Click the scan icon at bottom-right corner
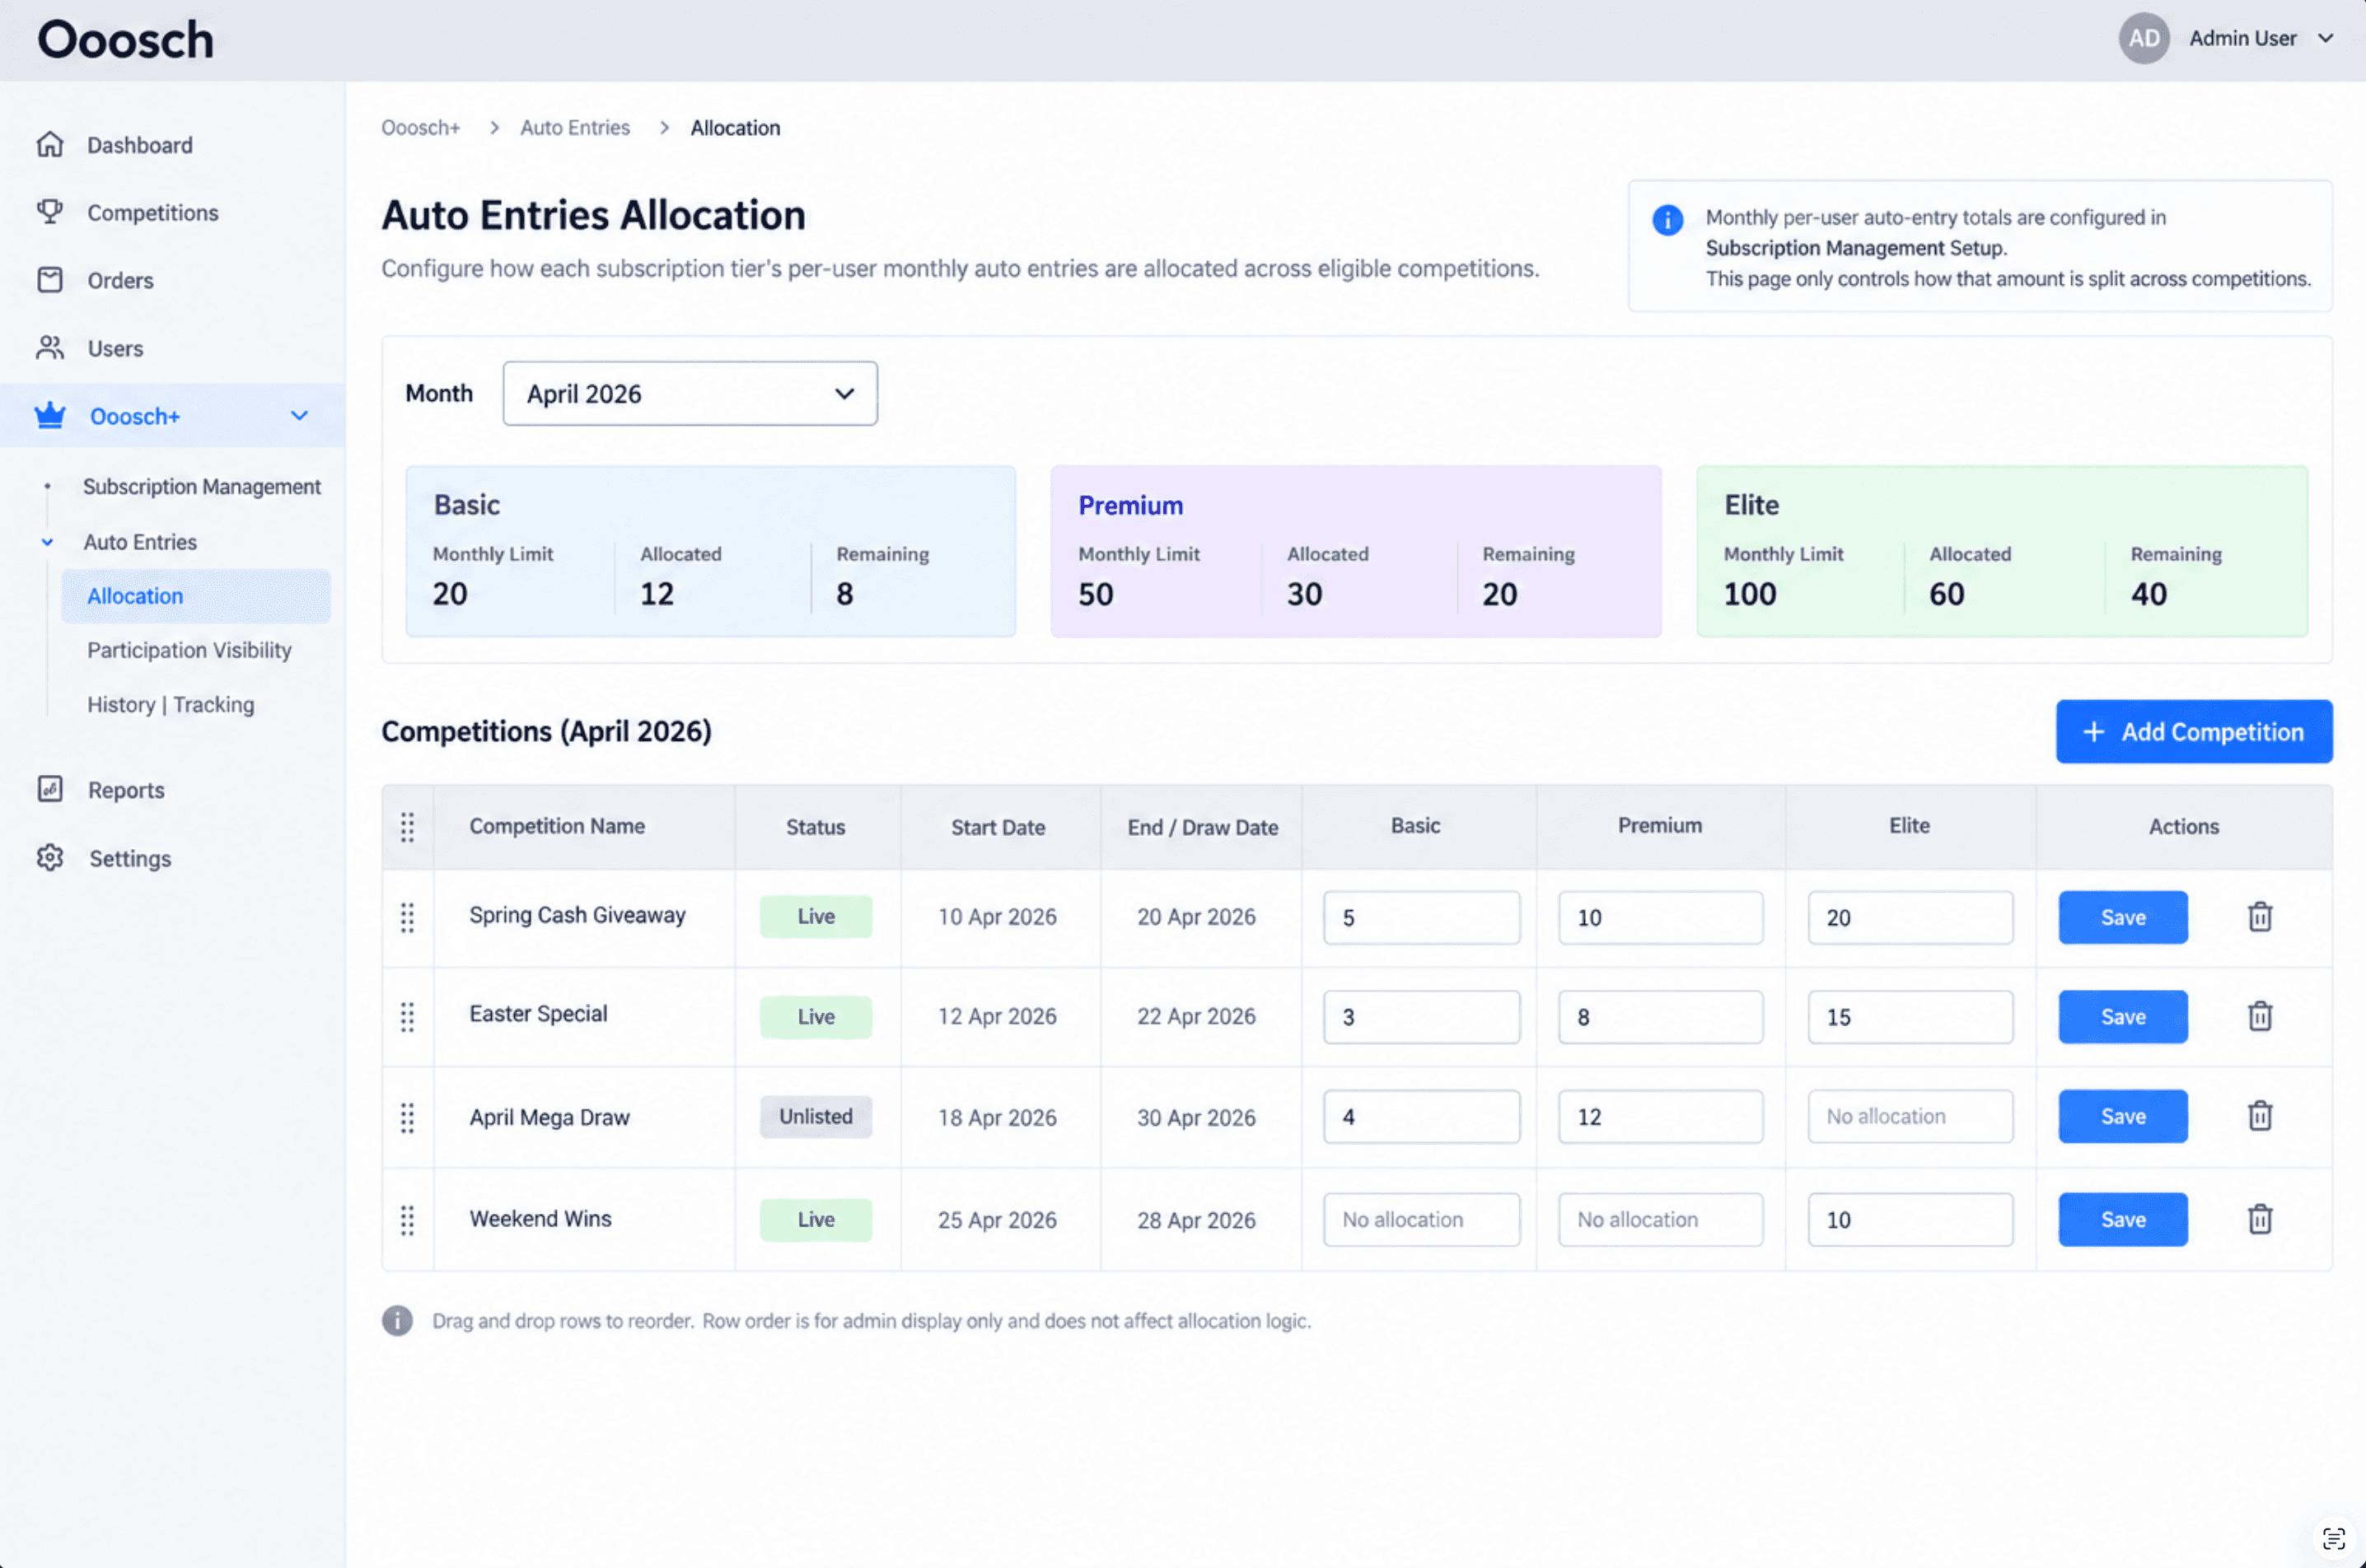2366x1568 pixels. tap(2333, 1538)
